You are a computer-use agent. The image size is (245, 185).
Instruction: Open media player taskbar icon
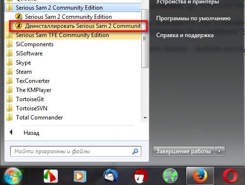(x=80, y=176)
